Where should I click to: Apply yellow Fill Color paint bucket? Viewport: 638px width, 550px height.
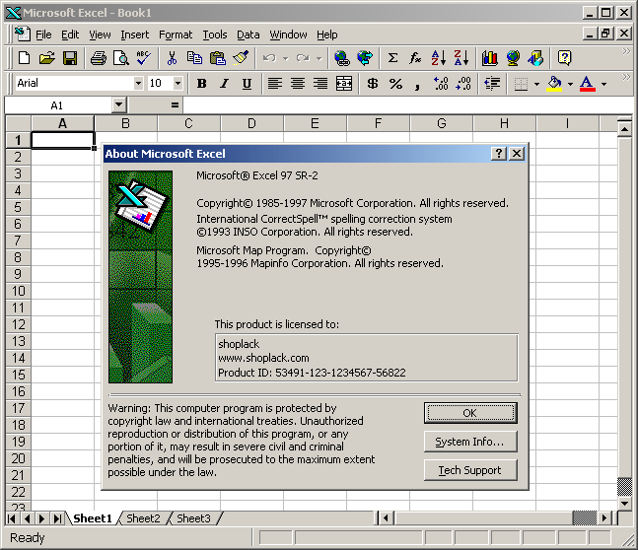[554, 84]
